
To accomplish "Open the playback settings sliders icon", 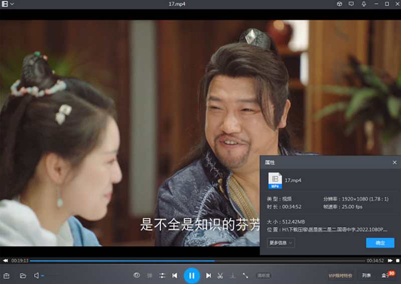I will (162, 275).
